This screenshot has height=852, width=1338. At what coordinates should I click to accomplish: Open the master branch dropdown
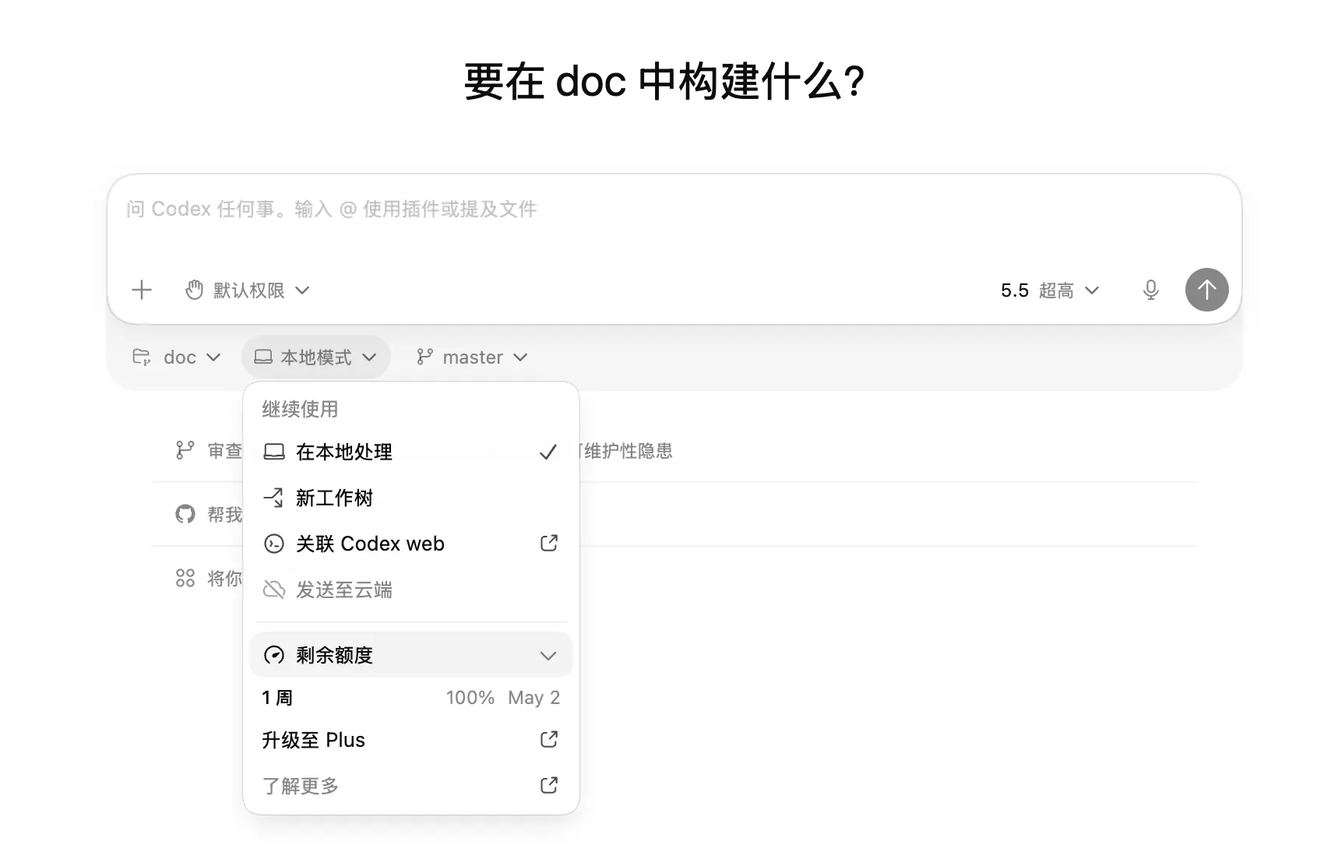click(x=472, y=357)
